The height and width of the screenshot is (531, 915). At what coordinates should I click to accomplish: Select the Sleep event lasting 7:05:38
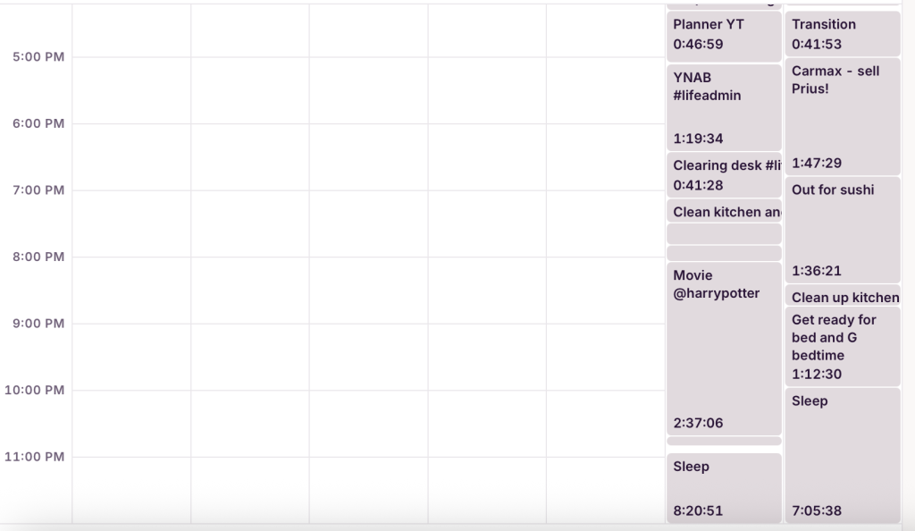(x=842, y=455)
